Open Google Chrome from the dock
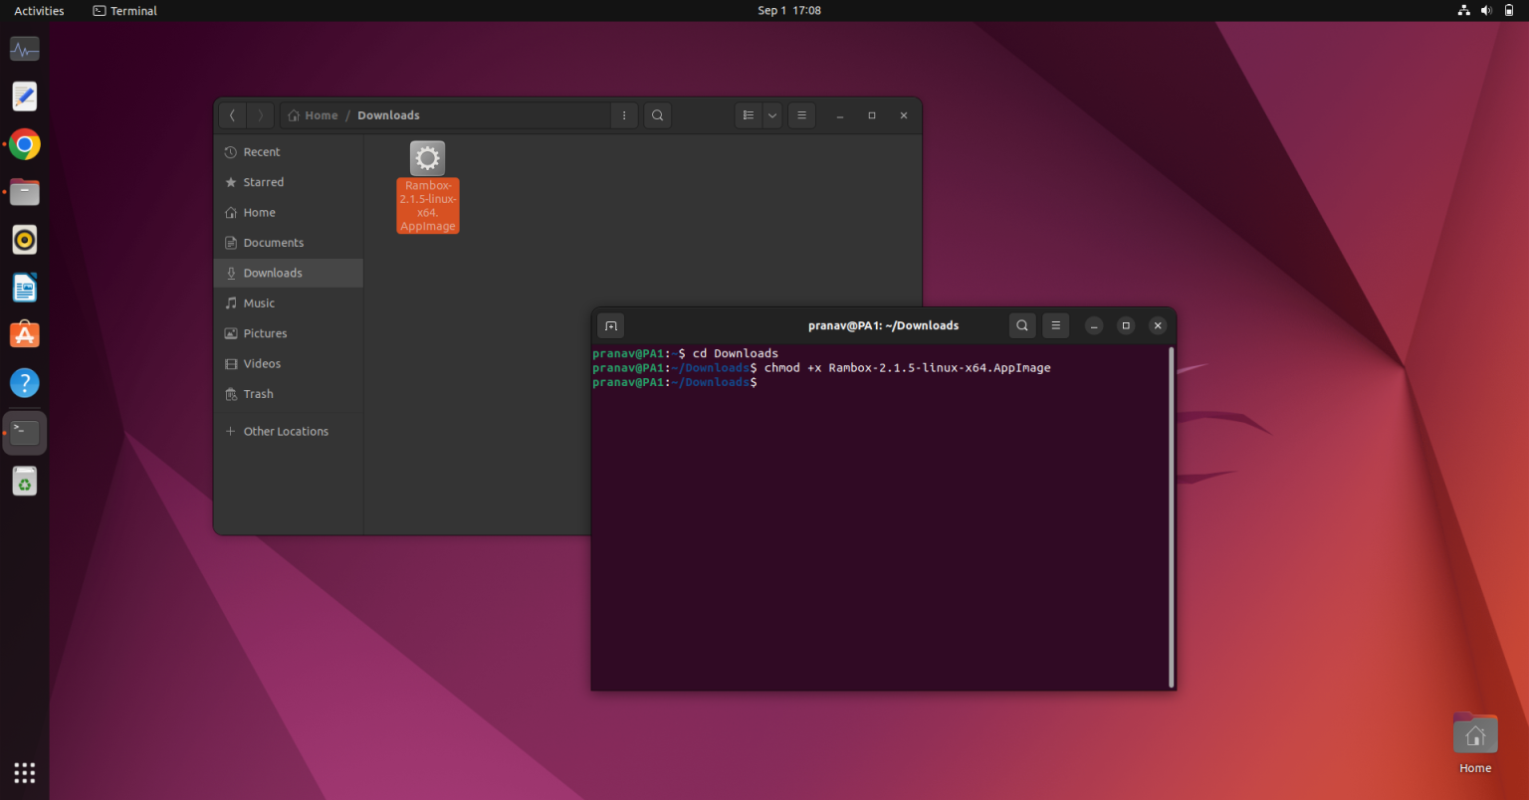1529x800 pixels. click(24, 143)
